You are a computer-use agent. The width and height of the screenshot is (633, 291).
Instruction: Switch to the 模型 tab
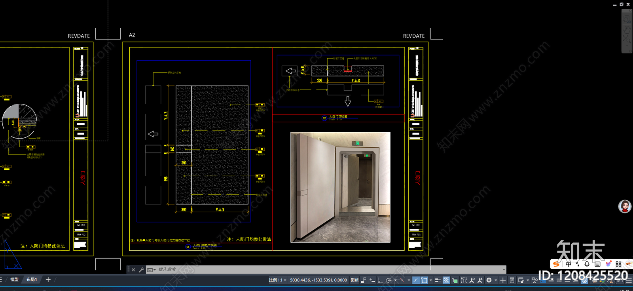coord(14,280)
